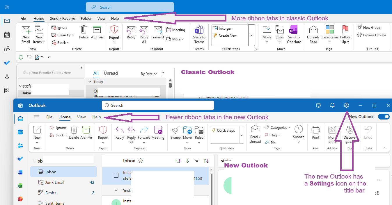Click Archive in classic Outlook ribbon

[x=97, y=32]
